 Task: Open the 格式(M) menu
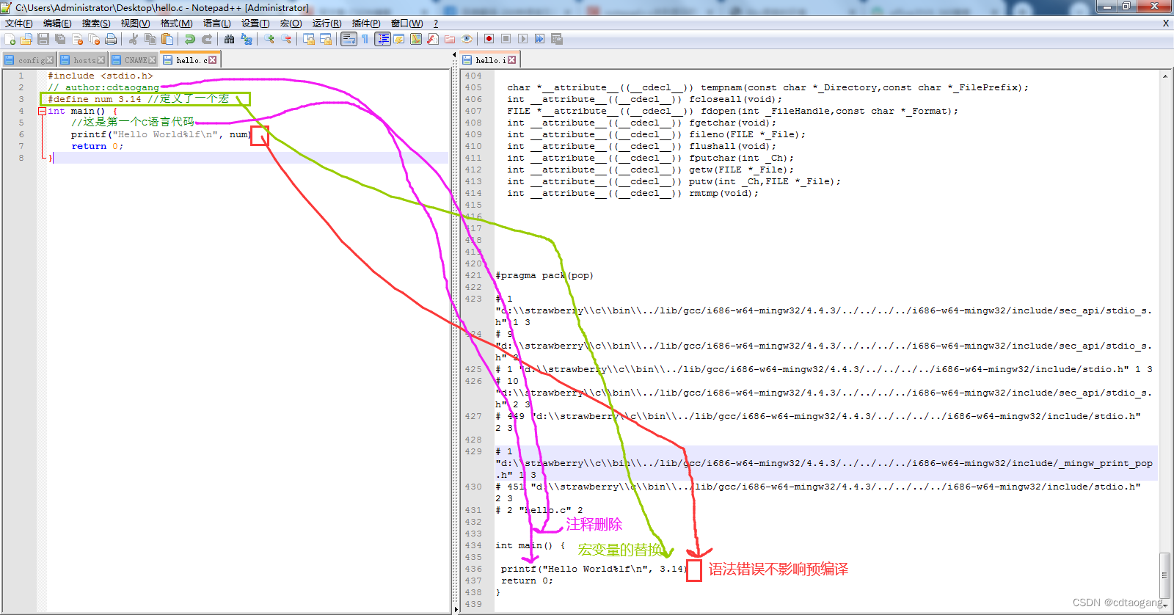pyautogui.click(x=176, y=23)
